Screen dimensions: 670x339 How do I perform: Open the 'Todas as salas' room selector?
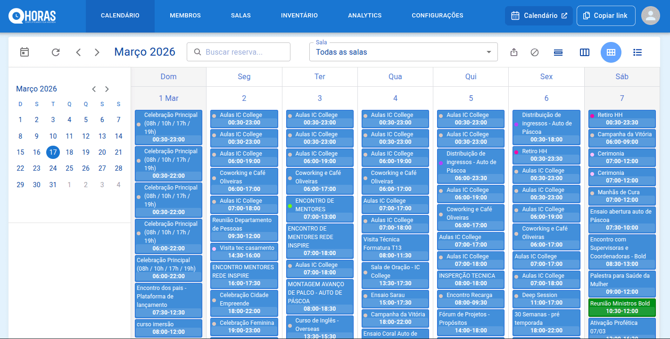[403, 52]
